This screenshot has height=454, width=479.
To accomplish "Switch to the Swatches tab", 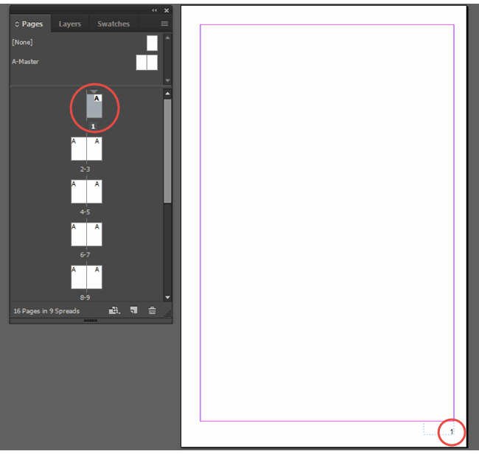I will click(x=113, y=24).
